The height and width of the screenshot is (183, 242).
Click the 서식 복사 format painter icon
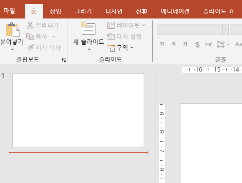pos(30,48)
